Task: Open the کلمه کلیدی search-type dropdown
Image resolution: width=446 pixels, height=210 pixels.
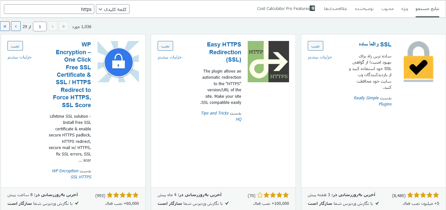Action: pos(113,9)
